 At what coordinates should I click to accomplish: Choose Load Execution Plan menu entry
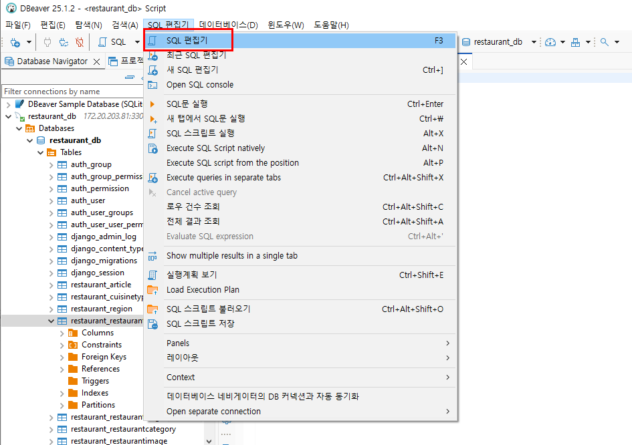[x=301, y=289]
